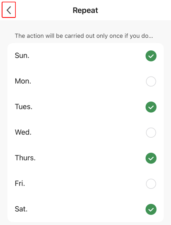Tap the Mon. day label
Viewport: 171px width, 225px height.
23,81
